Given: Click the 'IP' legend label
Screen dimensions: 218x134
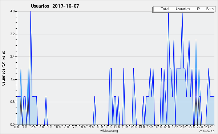Looking at the screenshot, I should (x=198, y=9).
